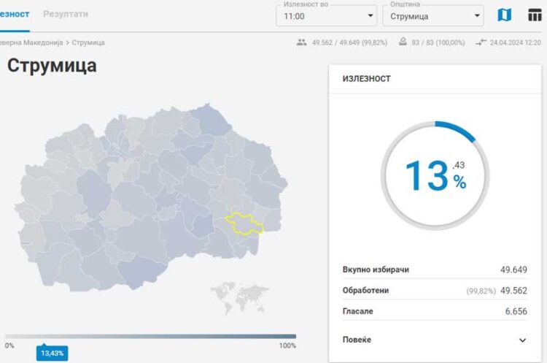Click the polling stations ballot icon

403,42
